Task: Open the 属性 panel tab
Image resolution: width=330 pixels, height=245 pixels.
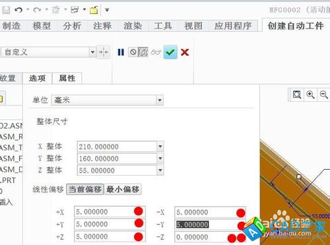Action: [67, 78]
